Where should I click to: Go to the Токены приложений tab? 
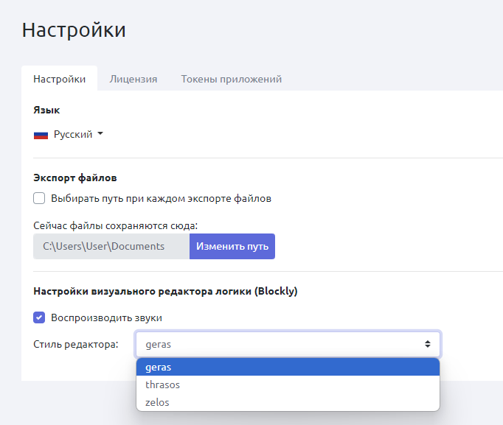tap(231, 79)
